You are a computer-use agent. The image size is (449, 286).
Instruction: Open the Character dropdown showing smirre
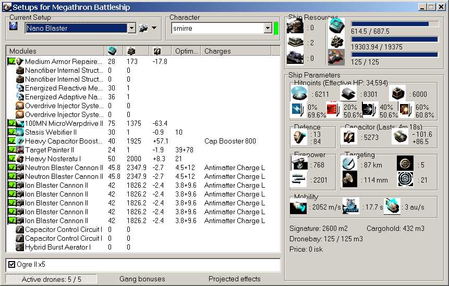268,28
